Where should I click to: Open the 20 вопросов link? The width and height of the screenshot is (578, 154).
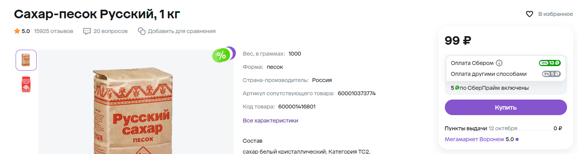(x=111, y=31)
